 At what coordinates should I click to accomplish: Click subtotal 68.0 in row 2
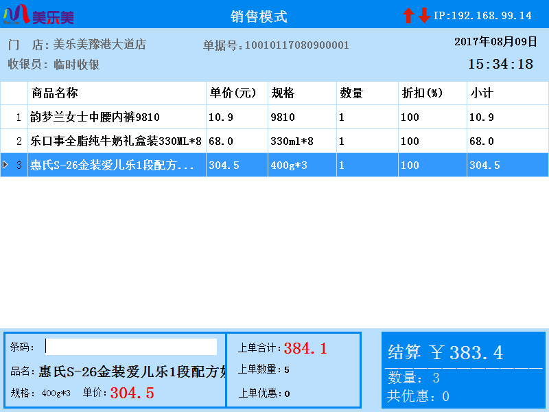(x=508, y=141)
